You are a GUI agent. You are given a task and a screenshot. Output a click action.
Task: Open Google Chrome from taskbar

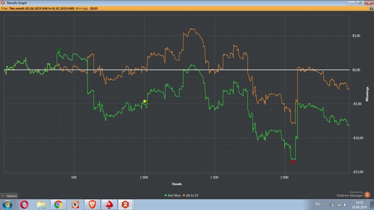pos(58,205)
